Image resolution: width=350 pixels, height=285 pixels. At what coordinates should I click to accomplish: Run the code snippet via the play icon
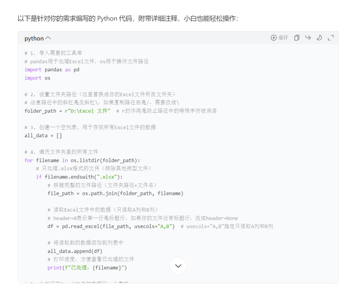pyautogui.click(x=274, y=38)
